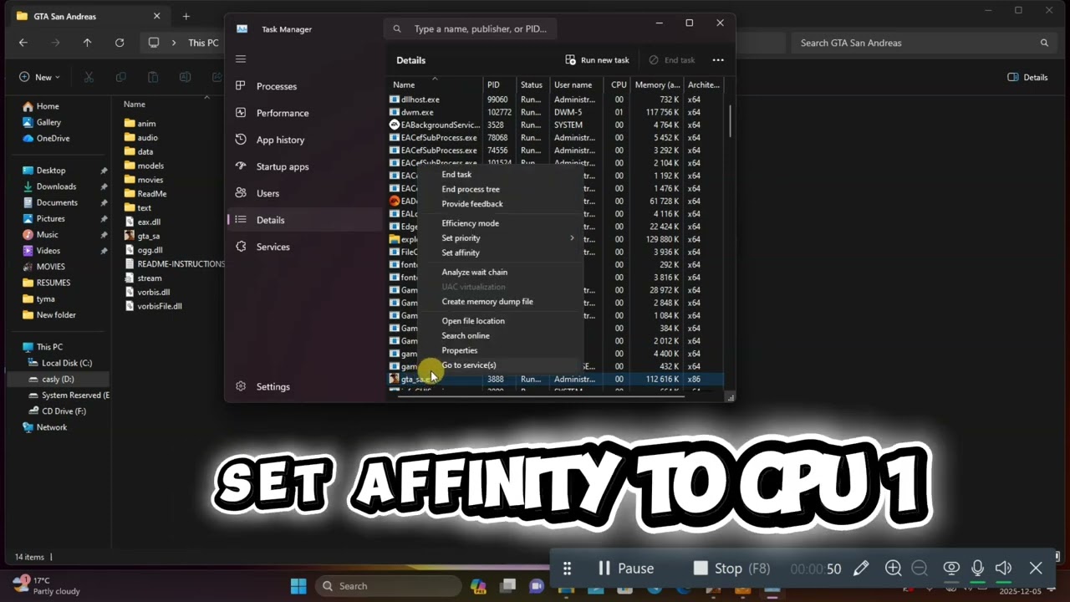Viewport: 1070px width, 602px height.
Task: Choose End task from context menu
Action: (456, 174)
